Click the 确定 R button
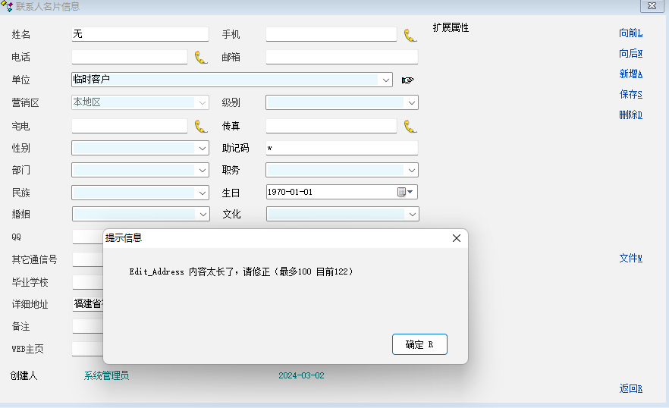 (419, 344)
